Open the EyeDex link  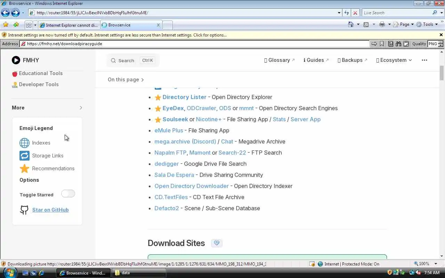173,108
